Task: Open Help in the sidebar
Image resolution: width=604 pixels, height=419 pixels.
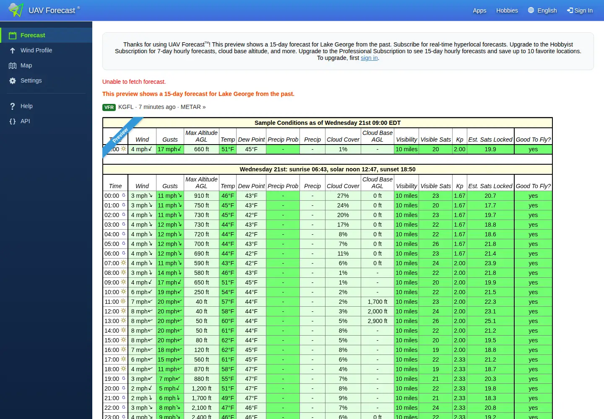Action: [46, 106]
